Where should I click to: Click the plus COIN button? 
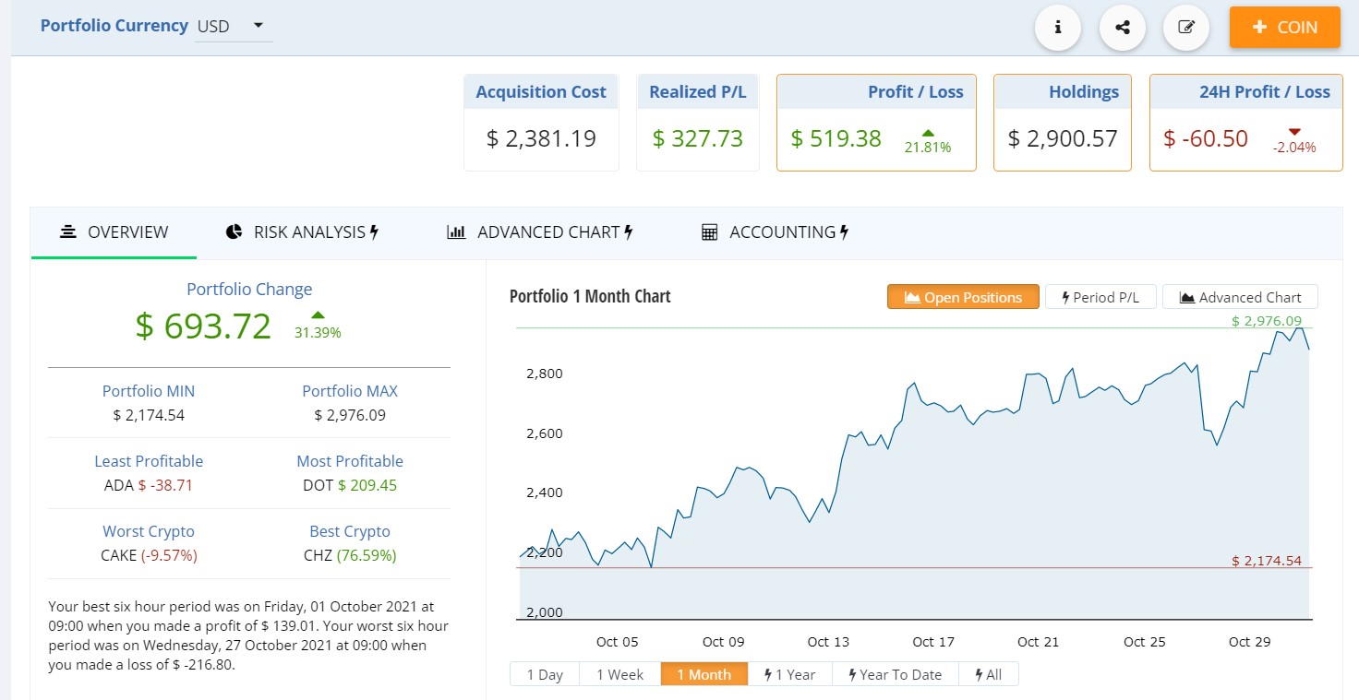1284,28
